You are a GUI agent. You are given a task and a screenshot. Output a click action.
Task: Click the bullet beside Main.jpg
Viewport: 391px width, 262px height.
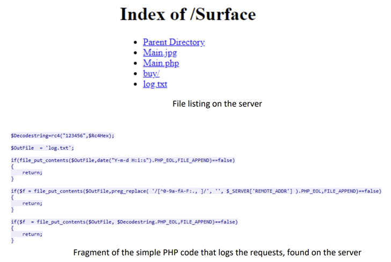coord(135,53)
